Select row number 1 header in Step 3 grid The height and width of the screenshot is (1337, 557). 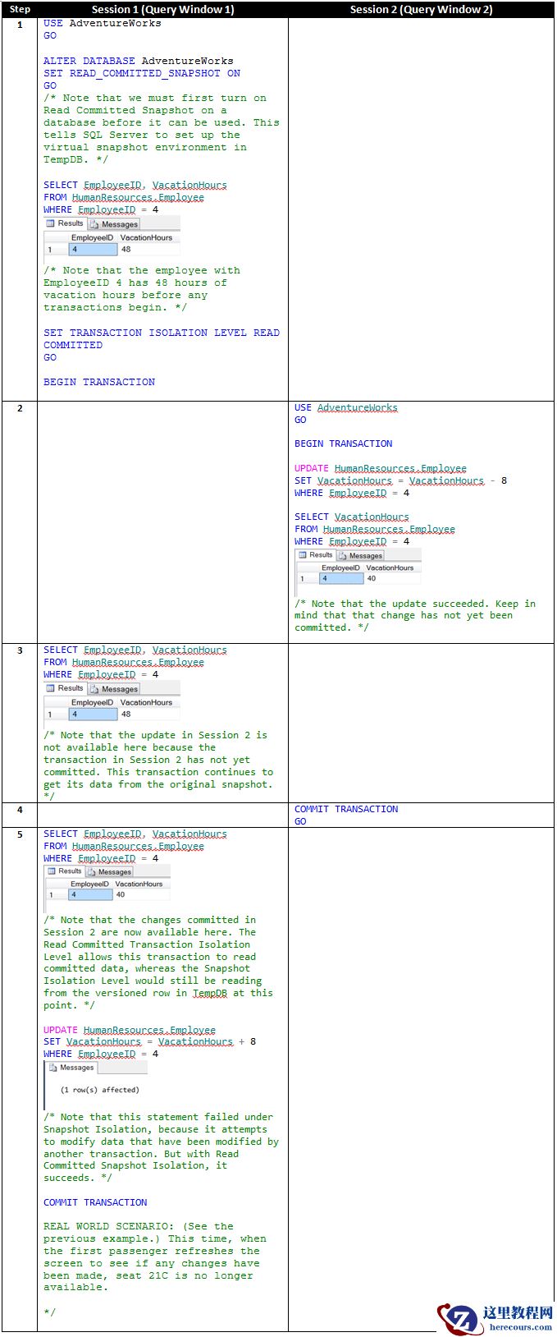(50, 714)
